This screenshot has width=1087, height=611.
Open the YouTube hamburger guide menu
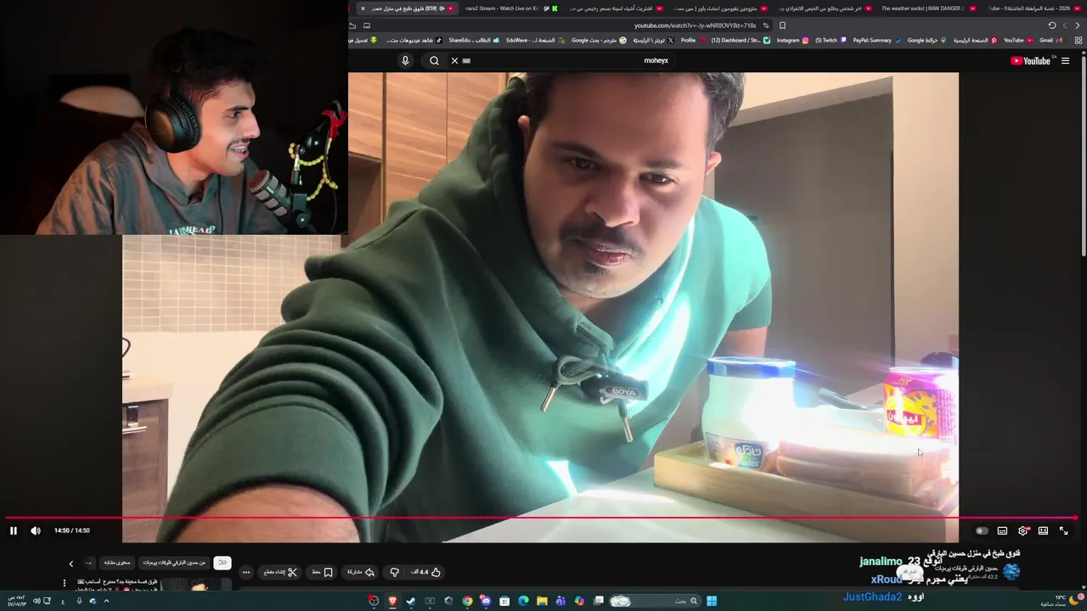click(1065, 60)
